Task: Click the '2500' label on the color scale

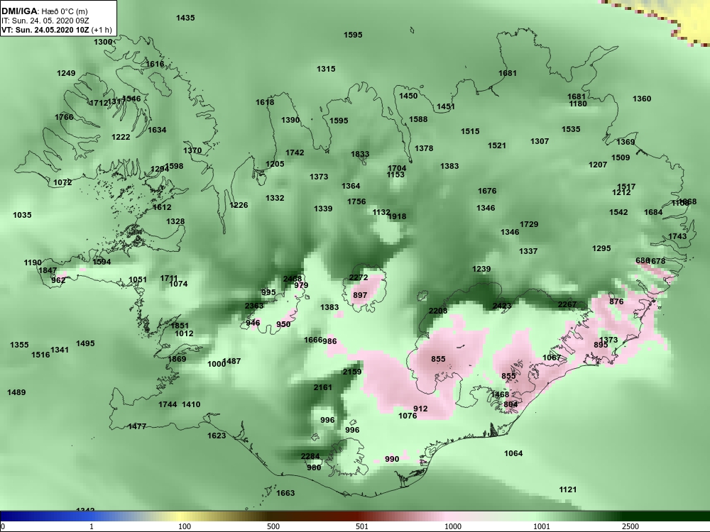Action: pos(630,526)
